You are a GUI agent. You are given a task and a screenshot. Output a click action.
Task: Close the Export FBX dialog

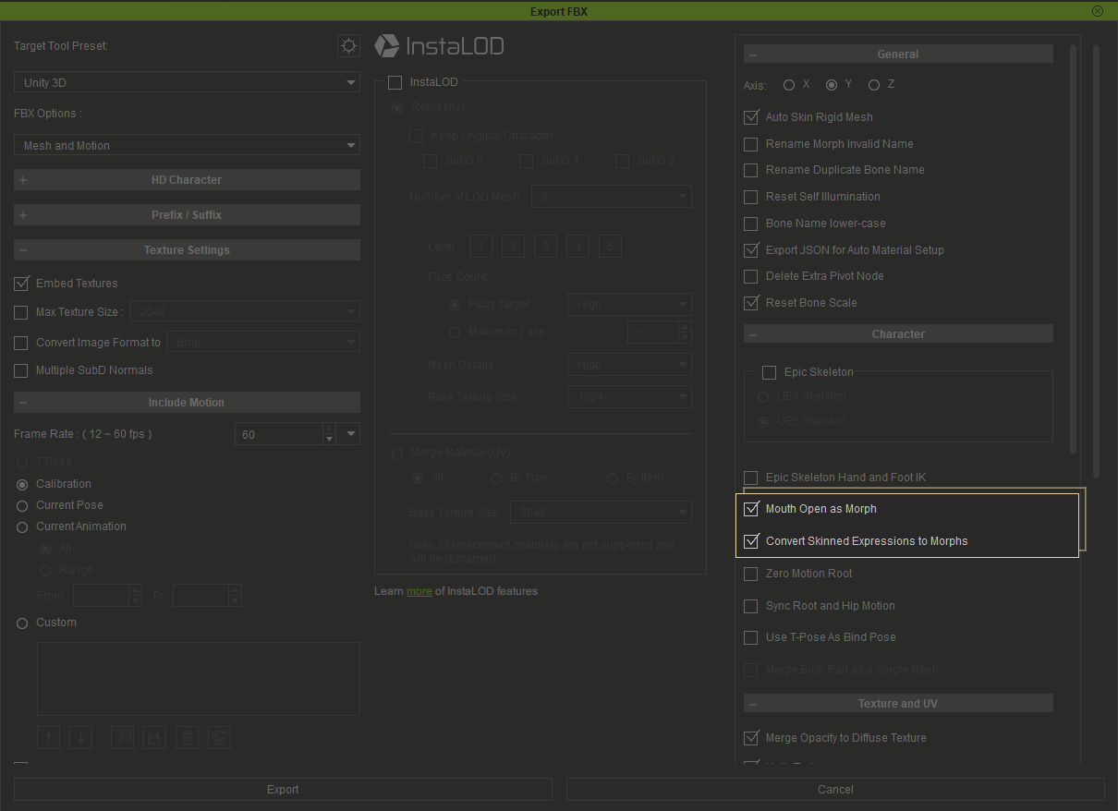(1098, 11)
